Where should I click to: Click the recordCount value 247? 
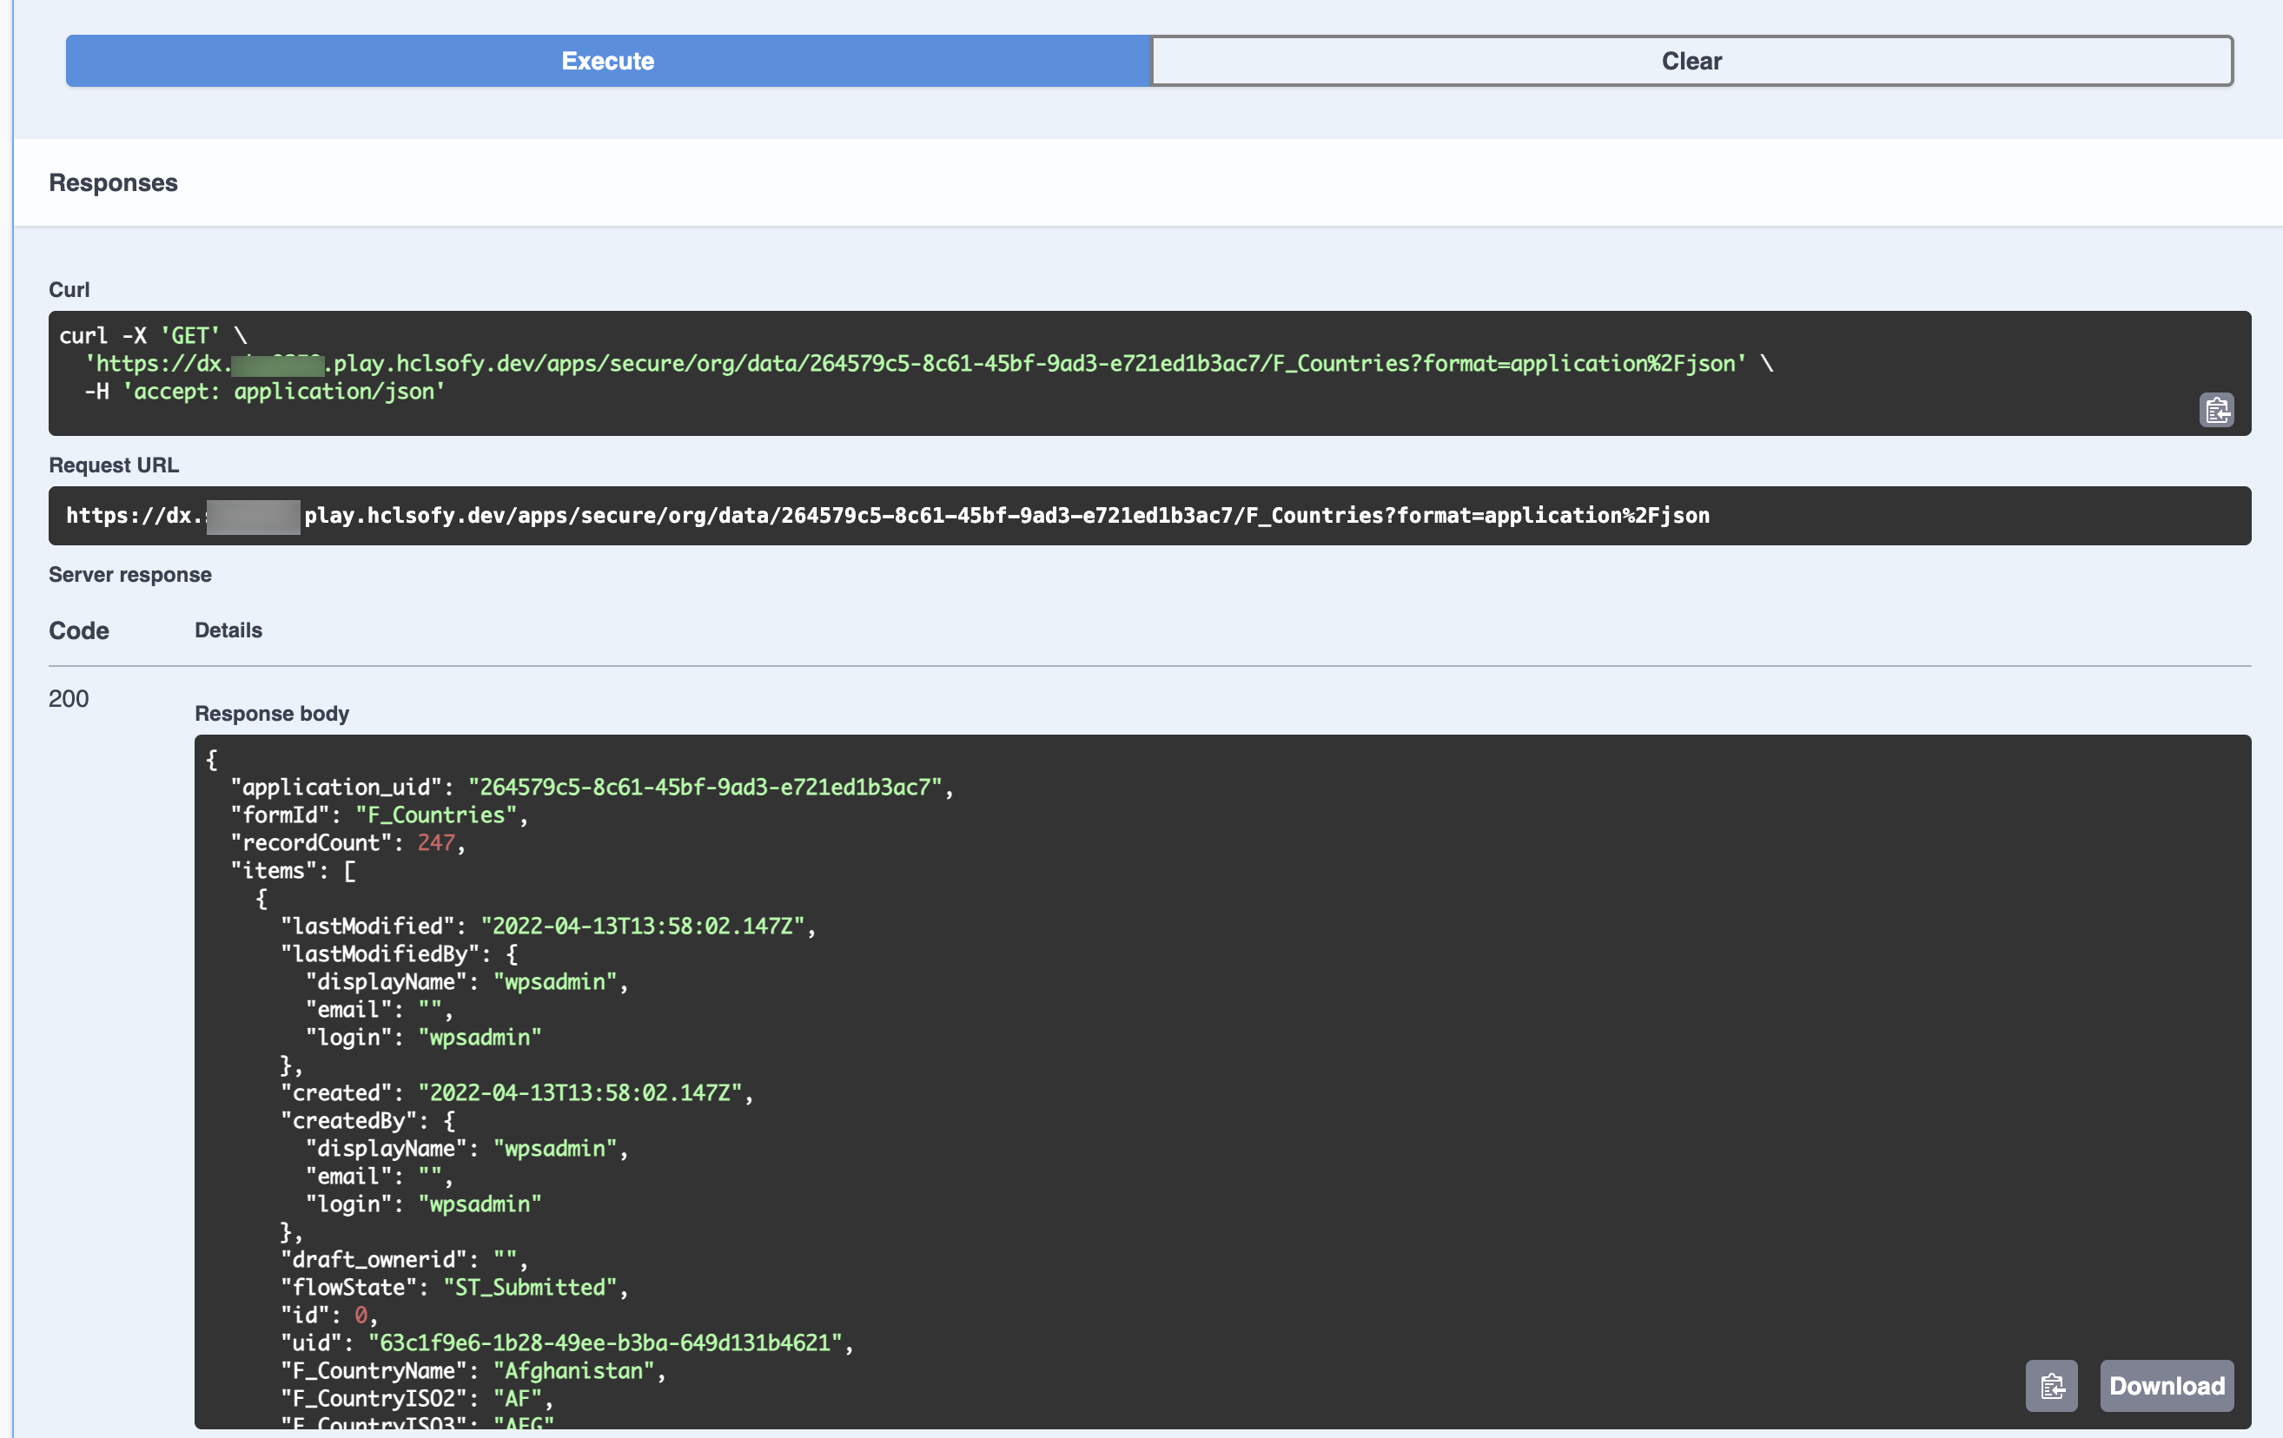click(436, 842)
